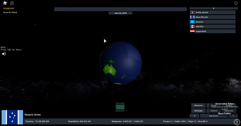Select player QxeenIvv in the list

(213, 22)
